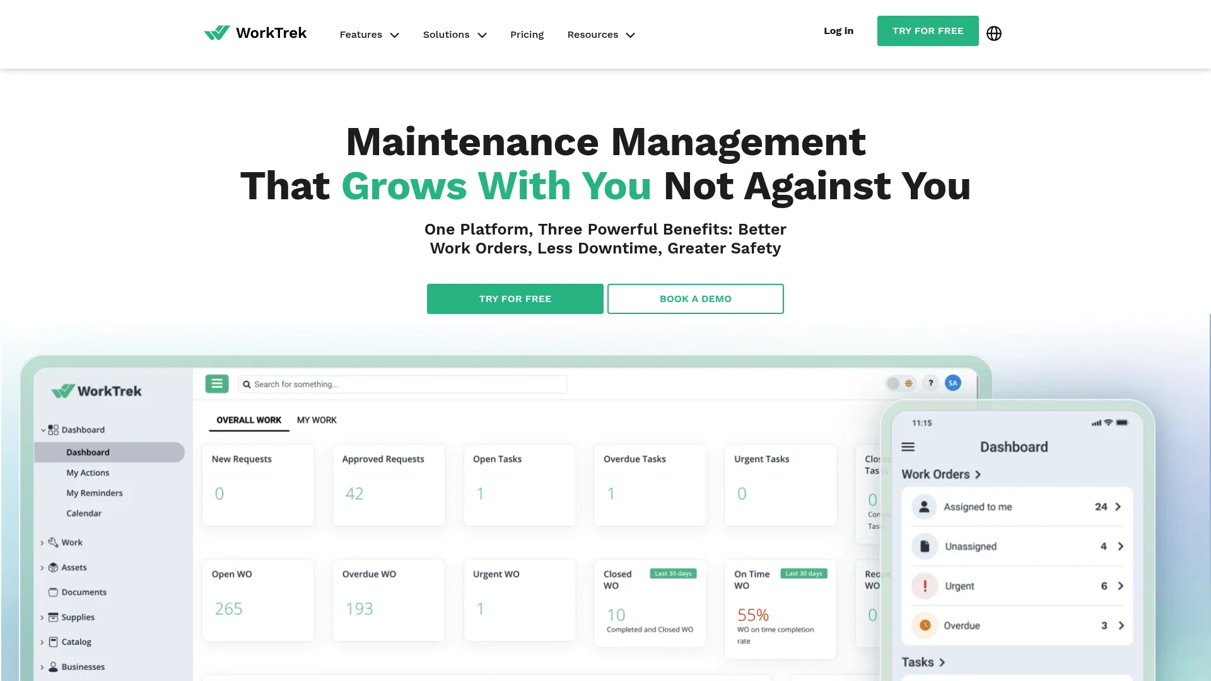
Task: Click the Documents folder icon in sidebar
Action: [53, 592]
